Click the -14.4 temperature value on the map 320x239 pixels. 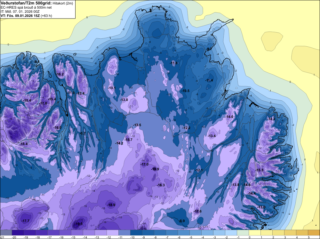(x=252, y=193)
